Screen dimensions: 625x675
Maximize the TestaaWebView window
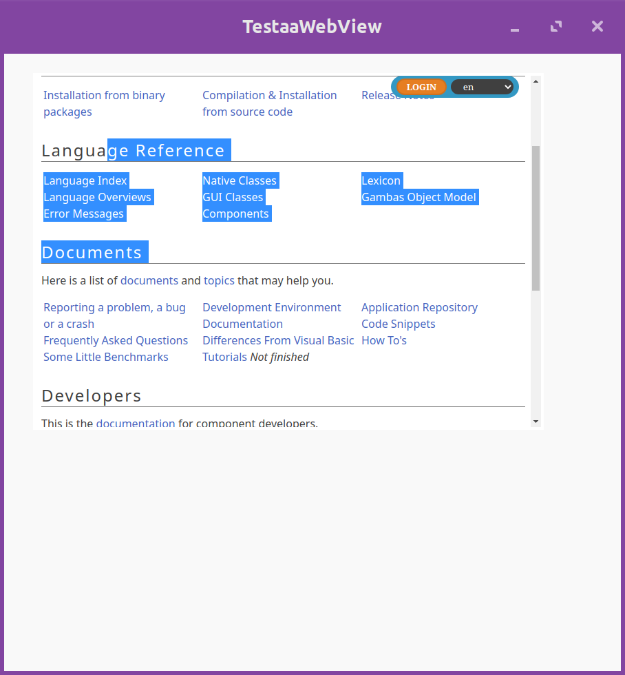(x=556, y=26)
